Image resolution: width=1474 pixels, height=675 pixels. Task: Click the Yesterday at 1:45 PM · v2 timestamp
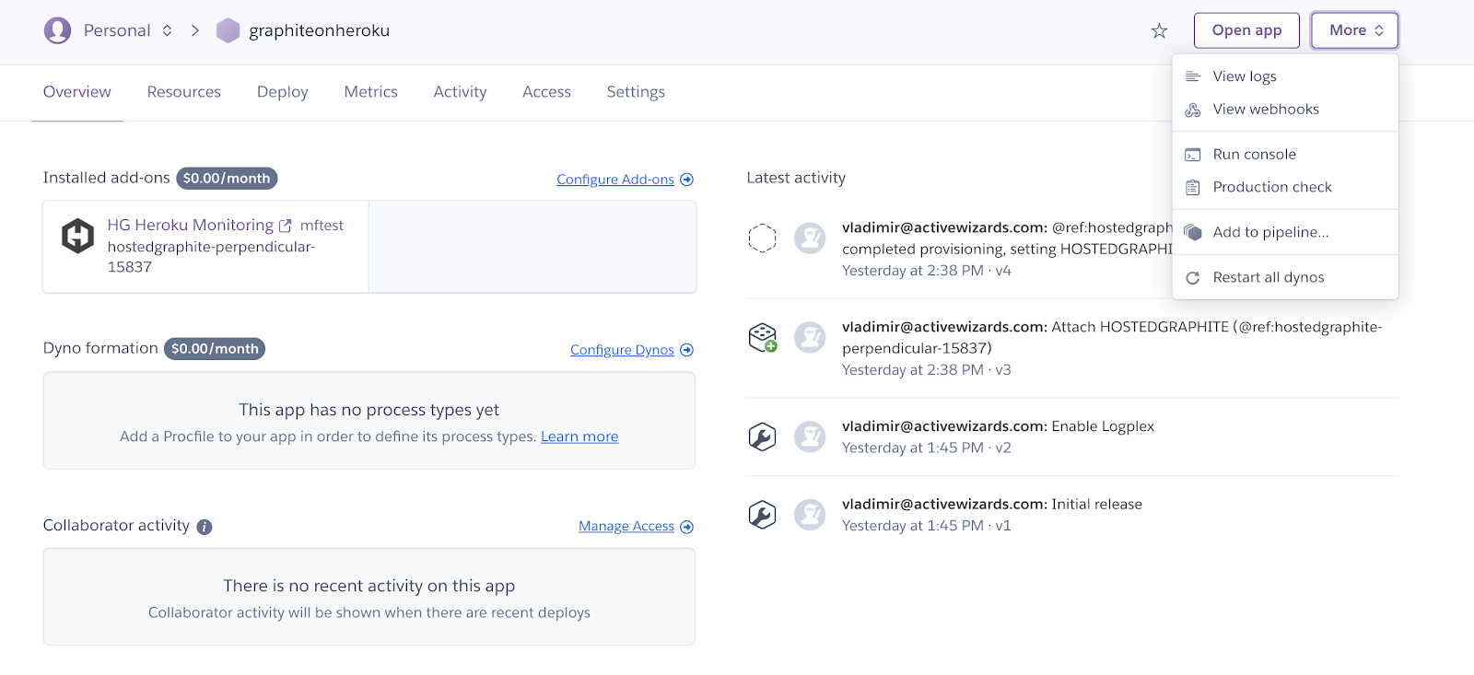click(x=927, y=448)
